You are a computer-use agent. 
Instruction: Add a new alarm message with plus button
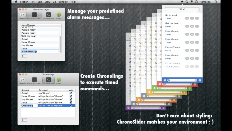coord(22,56)
